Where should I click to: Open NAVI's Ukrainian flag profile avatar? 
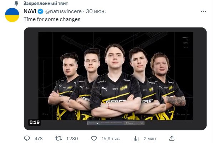coord(12,15)
